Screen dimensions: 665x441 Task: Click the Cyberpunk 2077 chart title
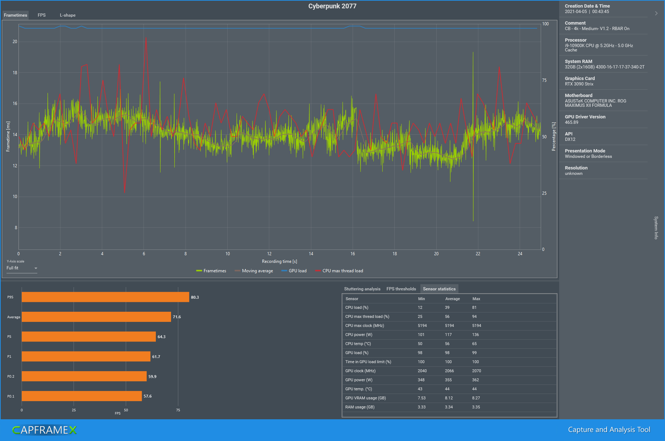tap(332, 6)
